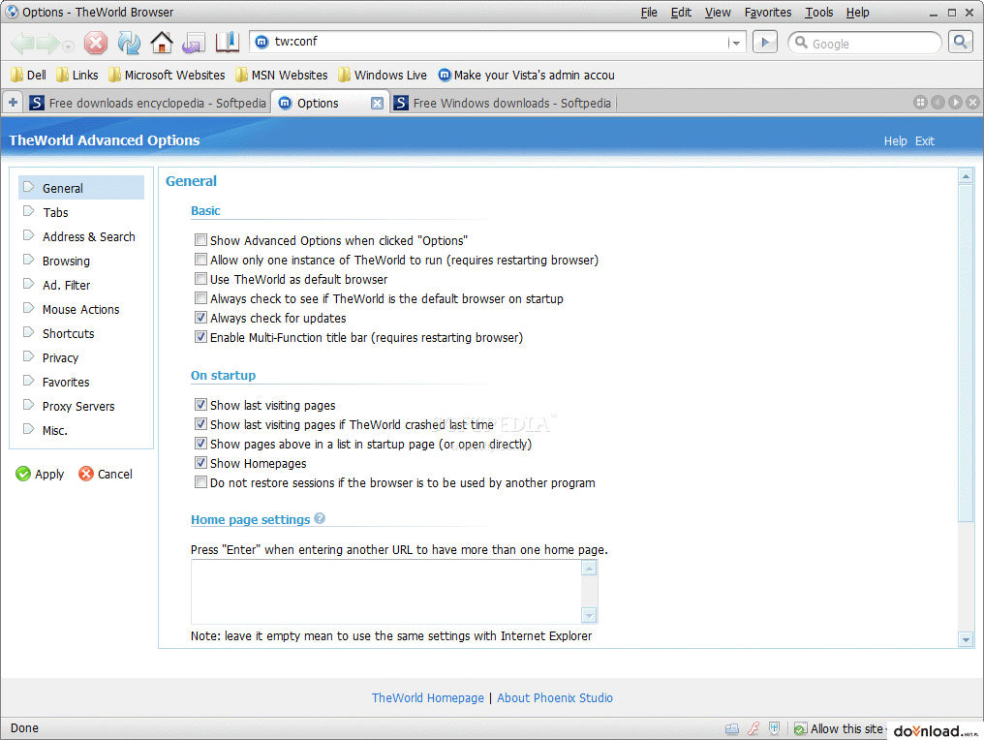
Task: Click the red Stop loading icon
Action: [x=95, y=43]
